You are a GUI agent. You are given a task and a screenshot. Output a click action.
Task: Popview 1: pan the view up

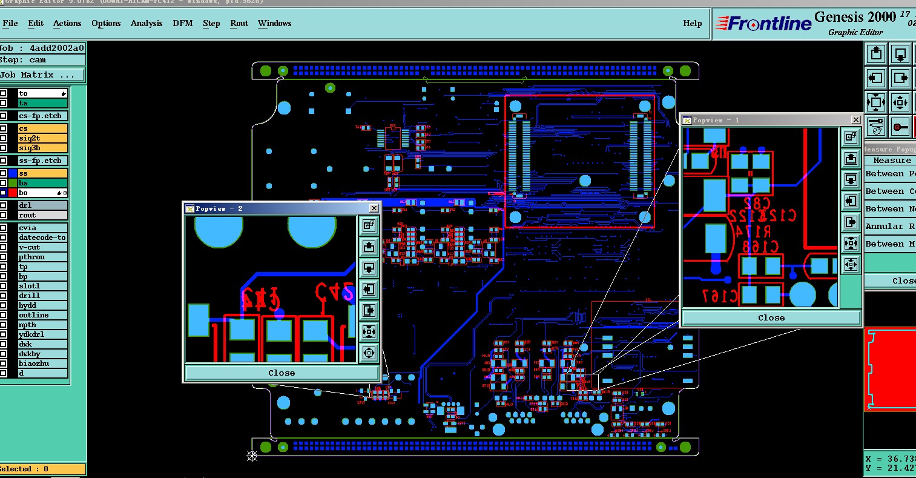851,159
